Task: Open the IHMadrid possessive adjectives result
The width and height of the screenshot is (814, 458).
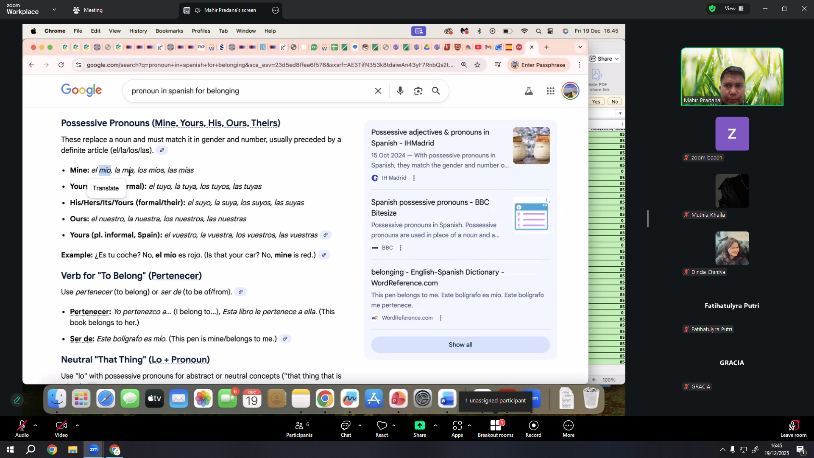Action: (x=430, y=138)
